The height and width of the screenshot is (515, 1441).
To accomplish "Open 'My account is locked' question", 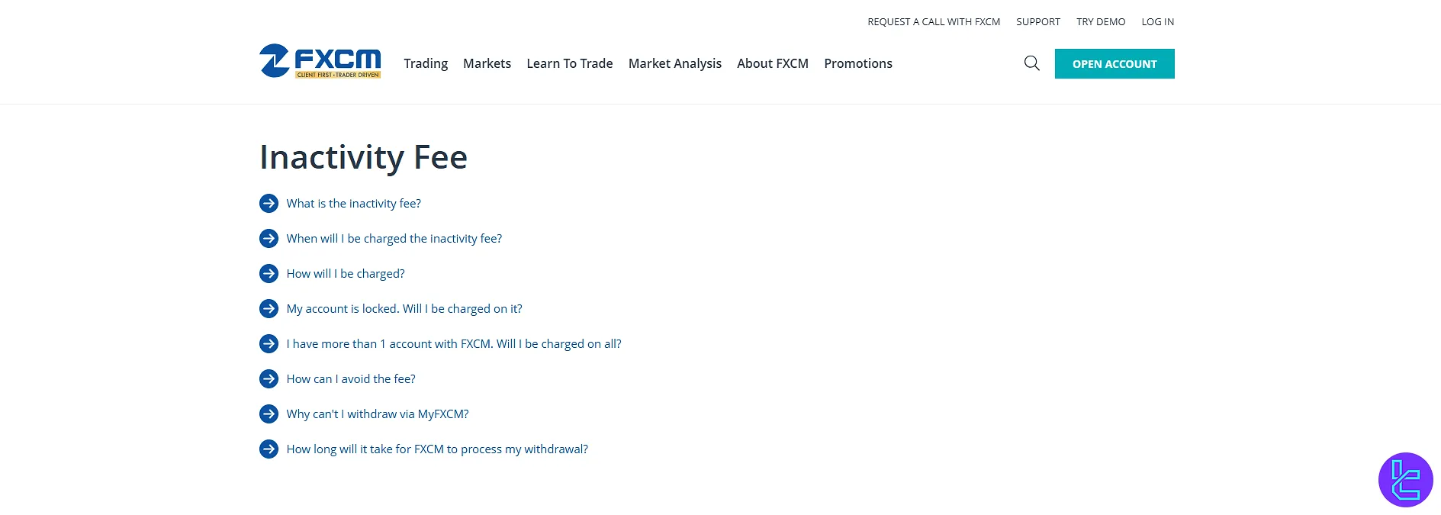I will click(x=404, y=309).
